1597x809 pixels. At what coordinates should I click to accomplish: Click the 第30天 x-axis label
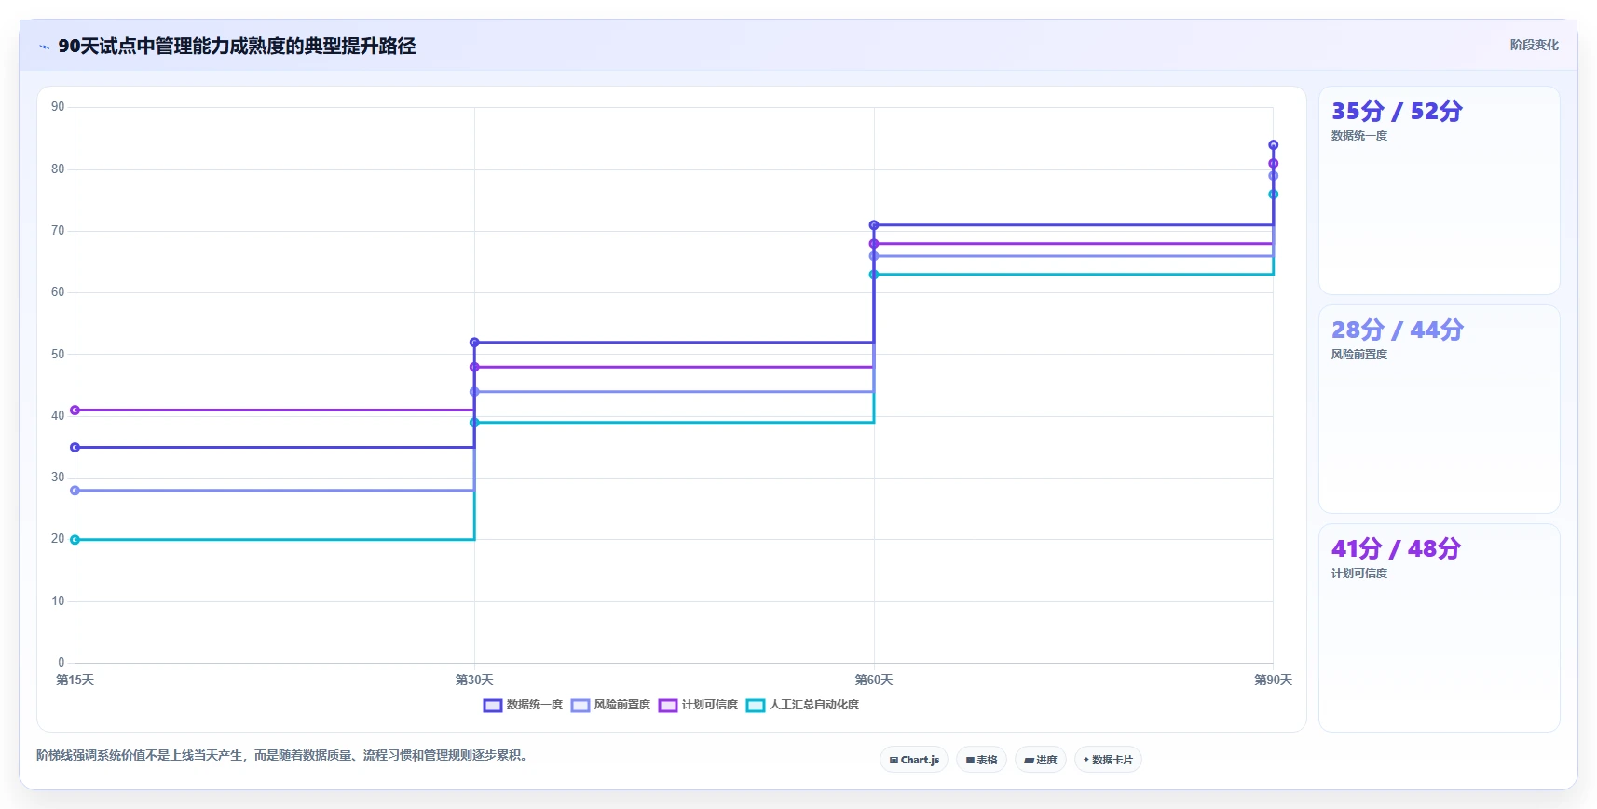tap(474, 681)
